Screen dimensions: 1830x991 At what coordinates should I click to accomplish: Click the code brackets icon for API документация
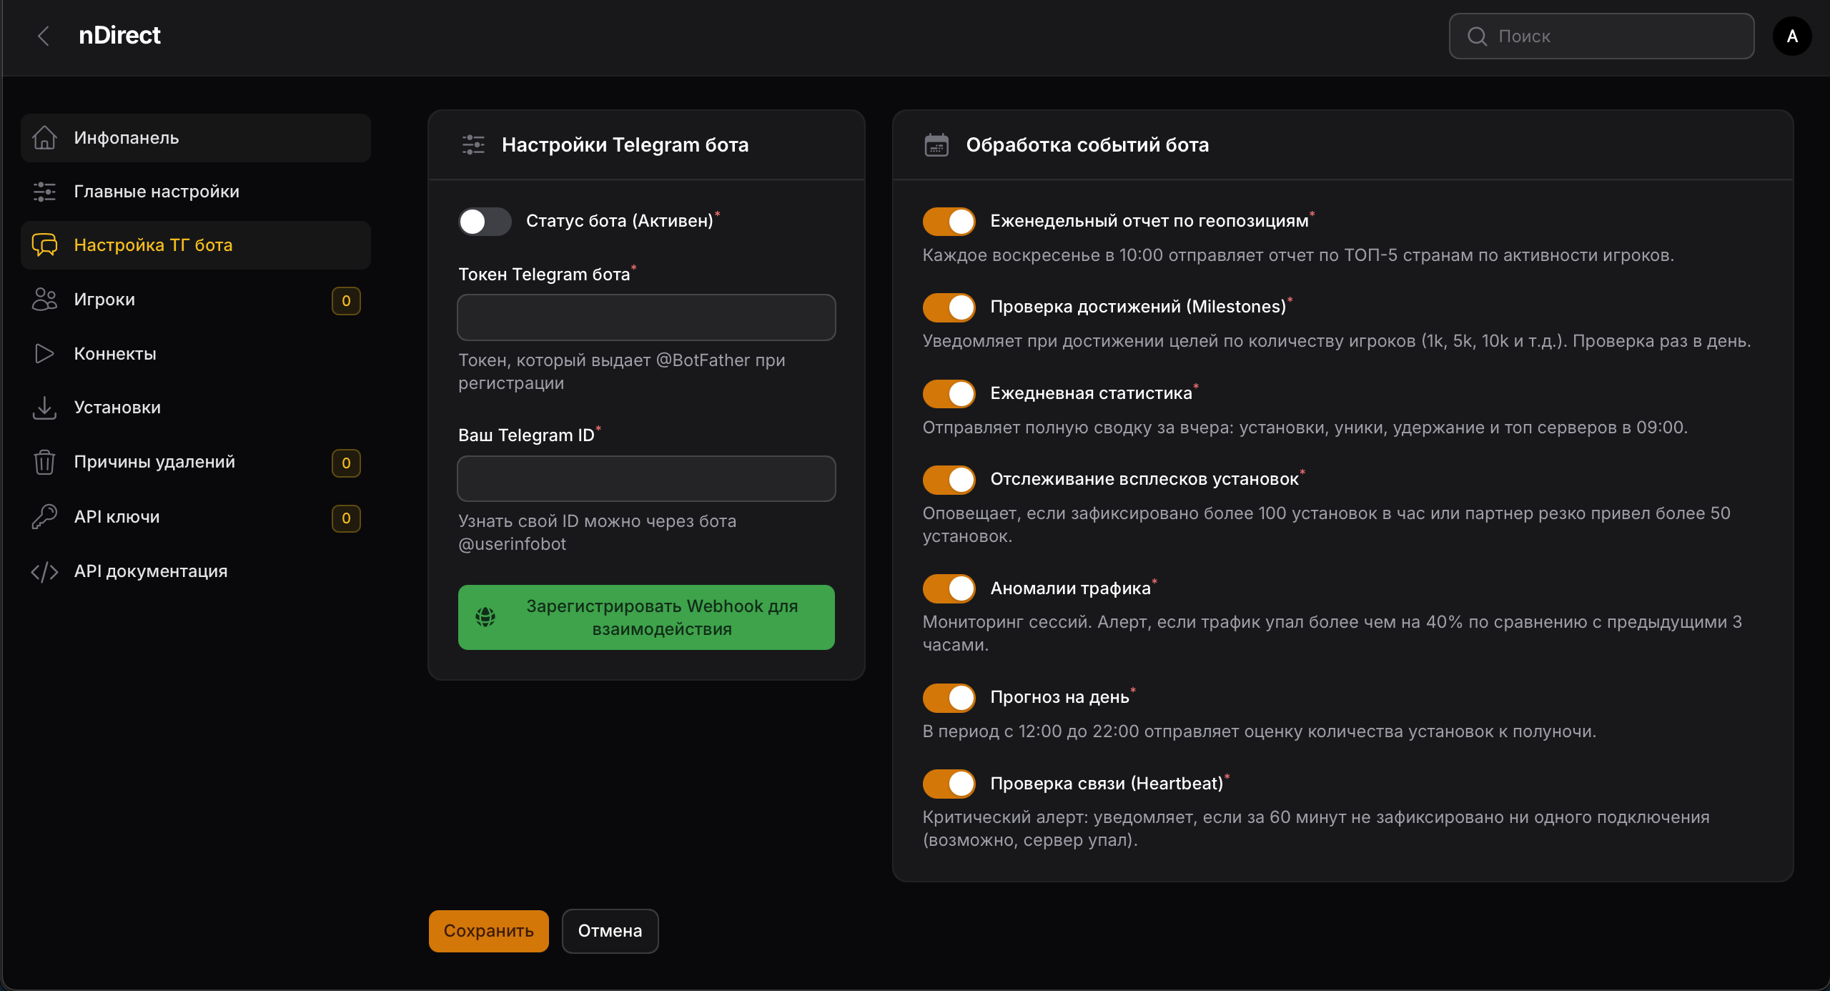pyautogui.click(x=44, y=571)
